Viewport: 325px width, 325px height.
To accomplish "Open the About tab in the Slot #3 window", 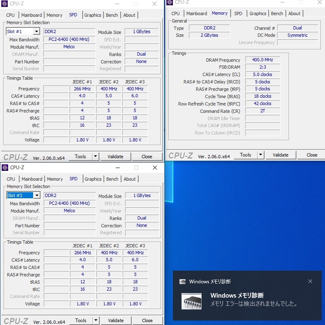I will tap(130, 179).
